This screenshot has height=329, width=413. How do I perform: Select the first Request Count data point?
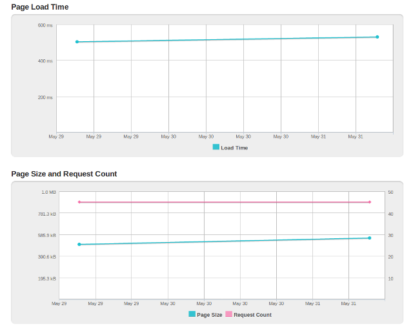(79, 202)
